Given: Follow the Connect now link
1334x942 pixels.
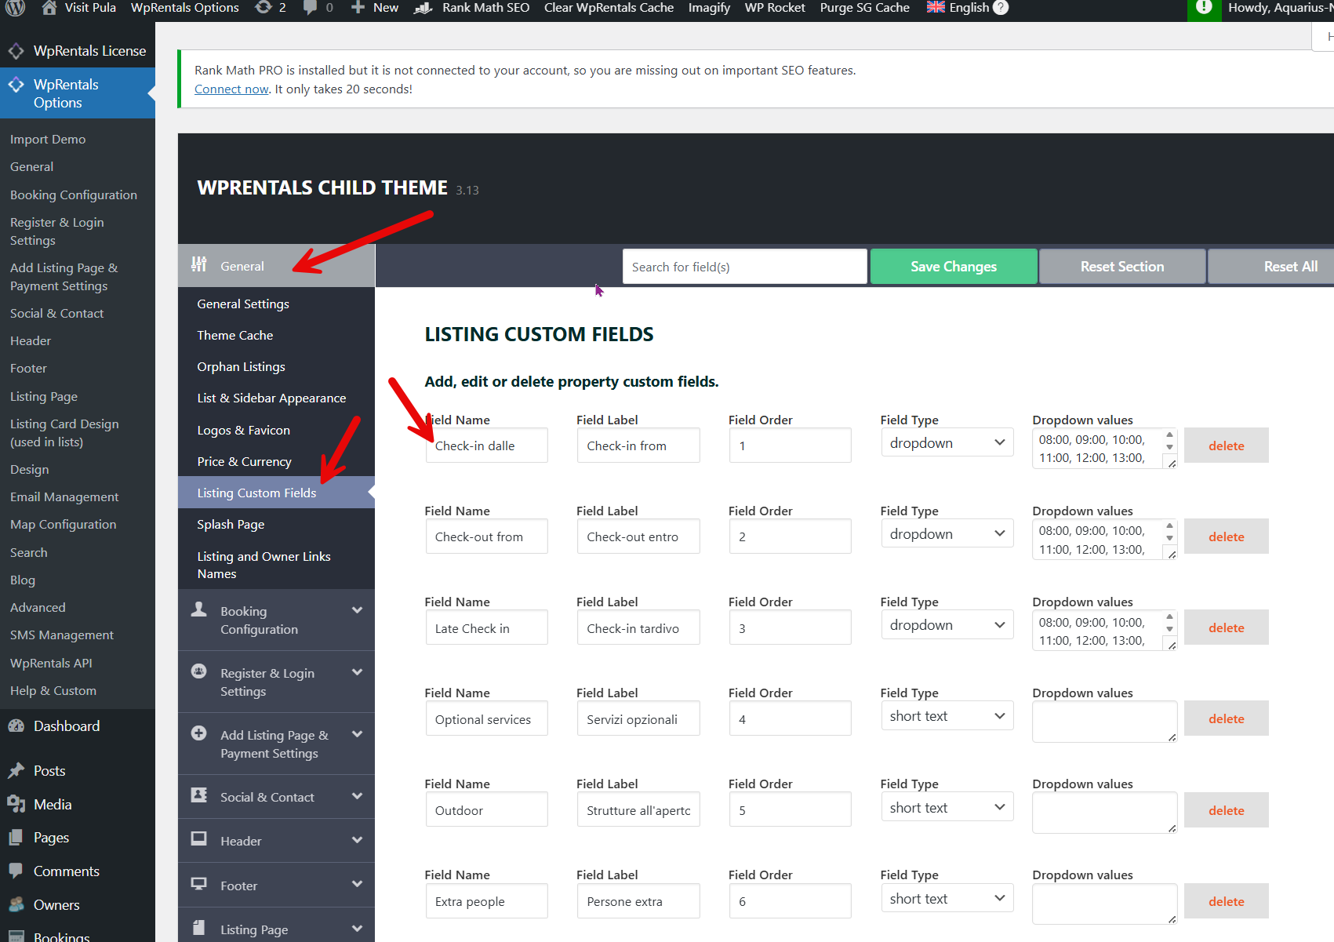Looking at the screenshot, I should click(x=231, y=89).
